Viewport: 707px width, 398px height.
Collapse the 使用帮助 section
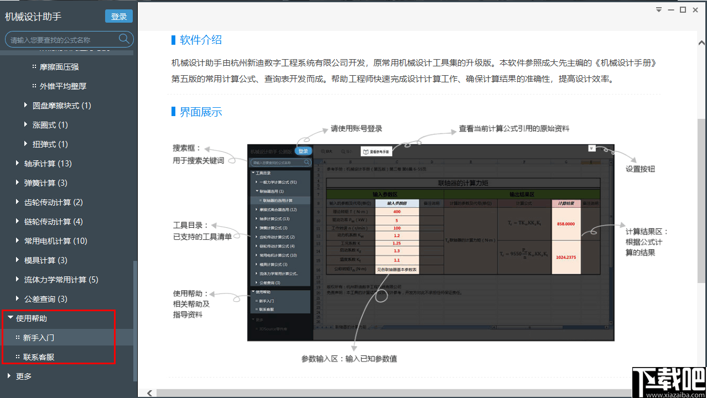pyautogui.click(x=10, y=318)
